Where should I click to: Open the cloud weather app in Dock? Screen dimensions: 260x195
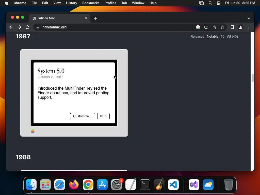[x=208, y=185]
